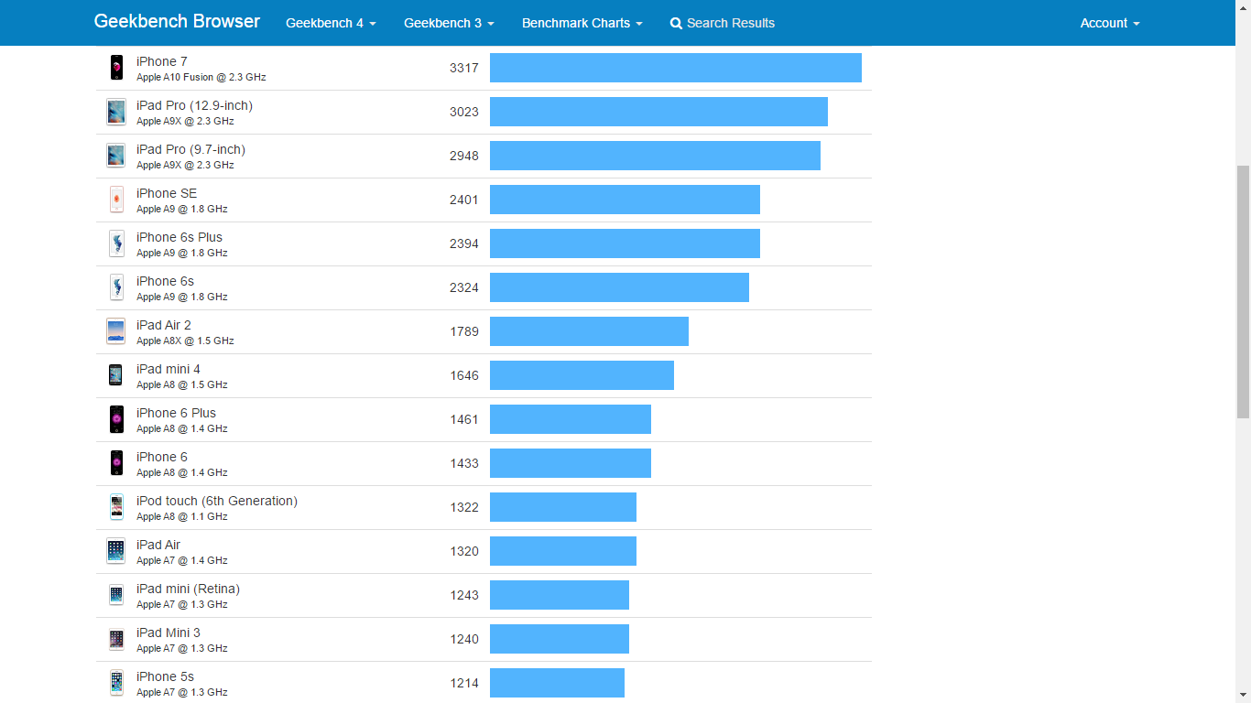Click the search magnifier icon in navbar
The width and height of the screenshot is (1251, 703).
click(676, 24)
